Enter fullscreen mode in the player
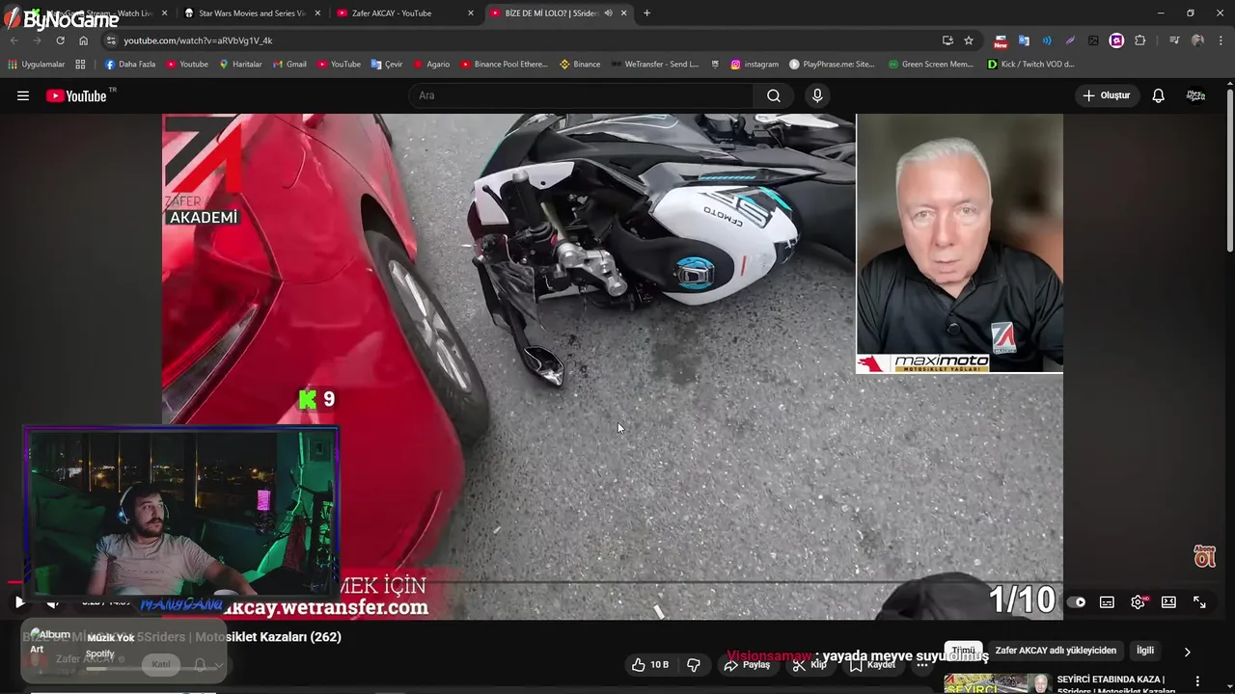The image size is (1235, 694). (1199, 602)
